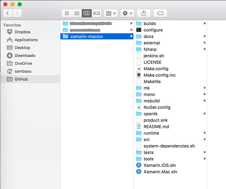Click the Share toolbar button
The image size is (226, 189).
pos(144,13)
